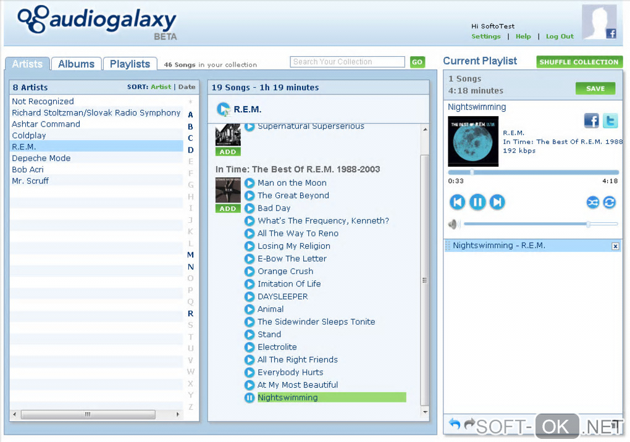Play the song Bad Day
The width and height of the screenshot is (630, 442).
[250, 209]
